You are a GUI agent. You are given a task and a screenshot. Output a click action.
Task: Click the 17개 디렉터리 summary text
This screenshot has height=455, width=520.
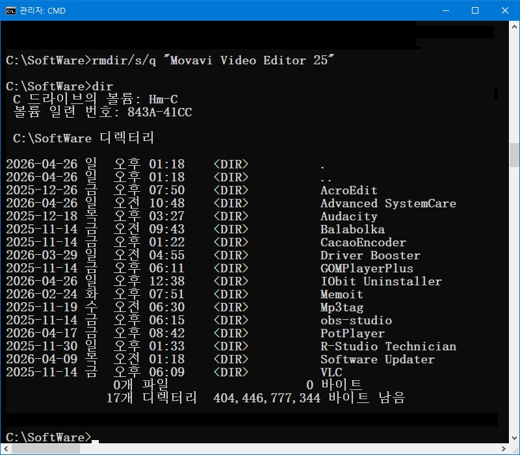(x=152, y=398)
